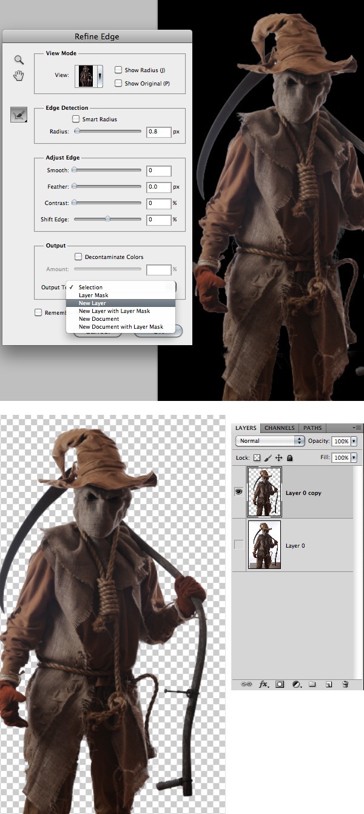The image size is (364, 814).
Task: Click the Shift Edge slider handle
Action: 107,219
